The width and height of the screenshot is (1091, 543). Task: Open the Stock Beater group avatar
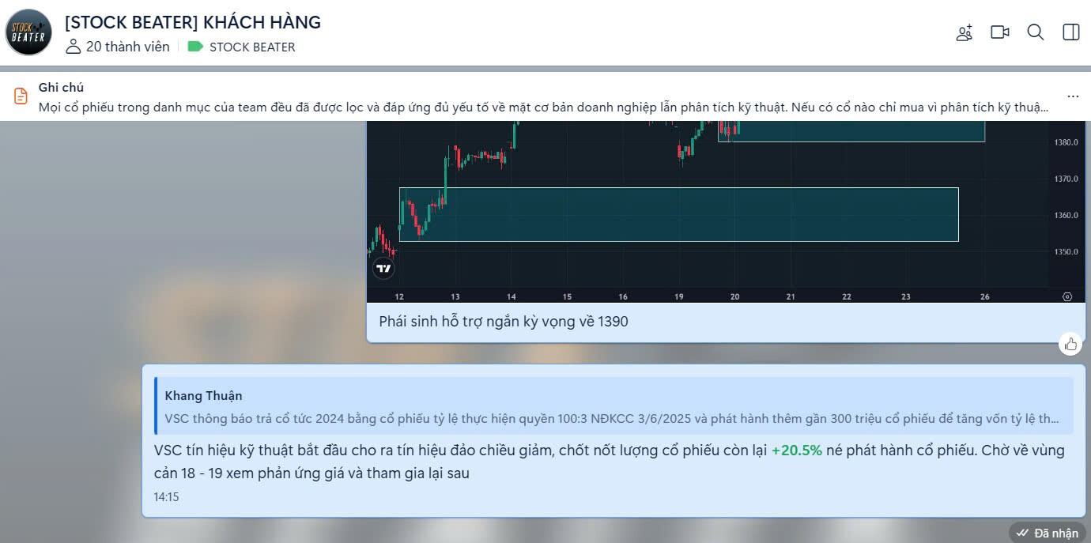[x=28, y=32]
